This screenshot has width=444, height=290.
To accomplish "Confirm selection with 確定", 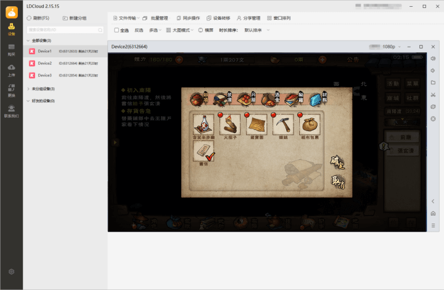I will click(x=337, y=162).
